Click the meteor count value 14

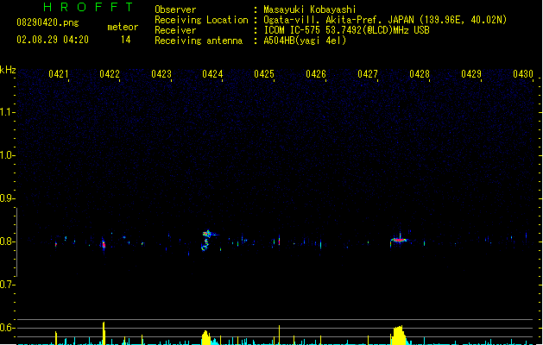point(126,40)
